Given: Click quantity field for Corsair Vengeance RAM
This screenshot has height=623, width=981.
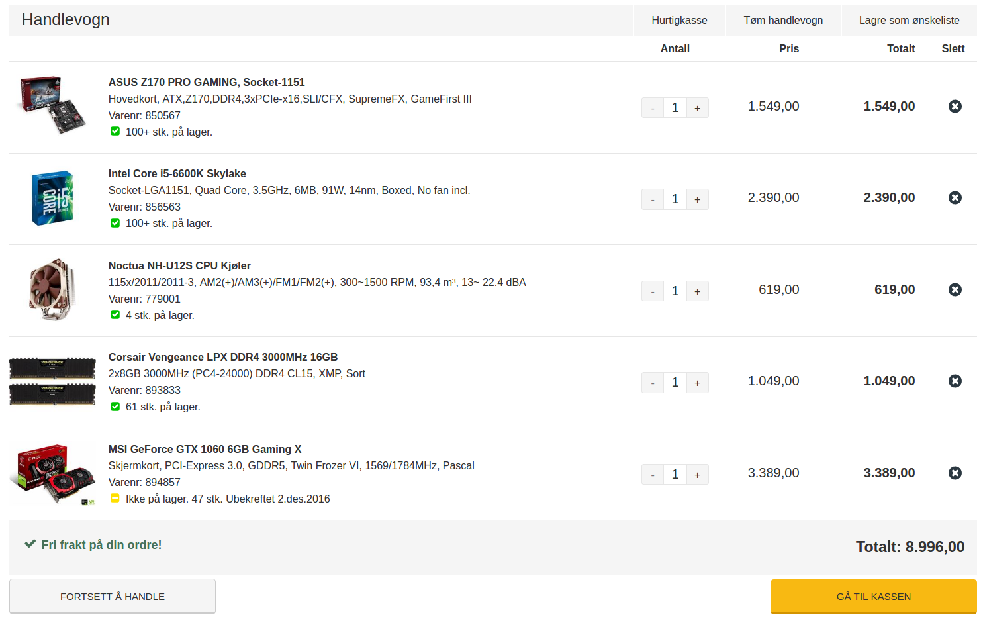Looking at the screenshot, I should (x=675, y=383).
